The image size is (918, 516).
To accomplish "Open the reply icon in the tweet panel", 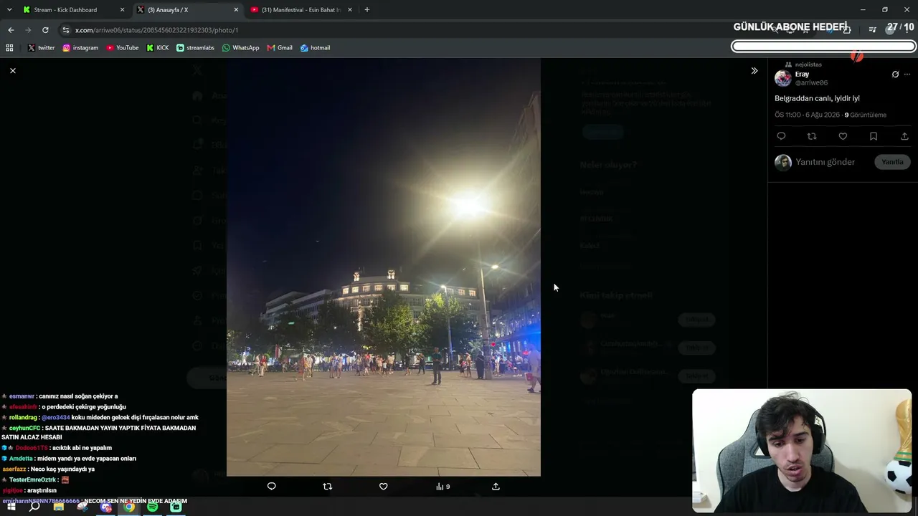I will tap(781, 136).
